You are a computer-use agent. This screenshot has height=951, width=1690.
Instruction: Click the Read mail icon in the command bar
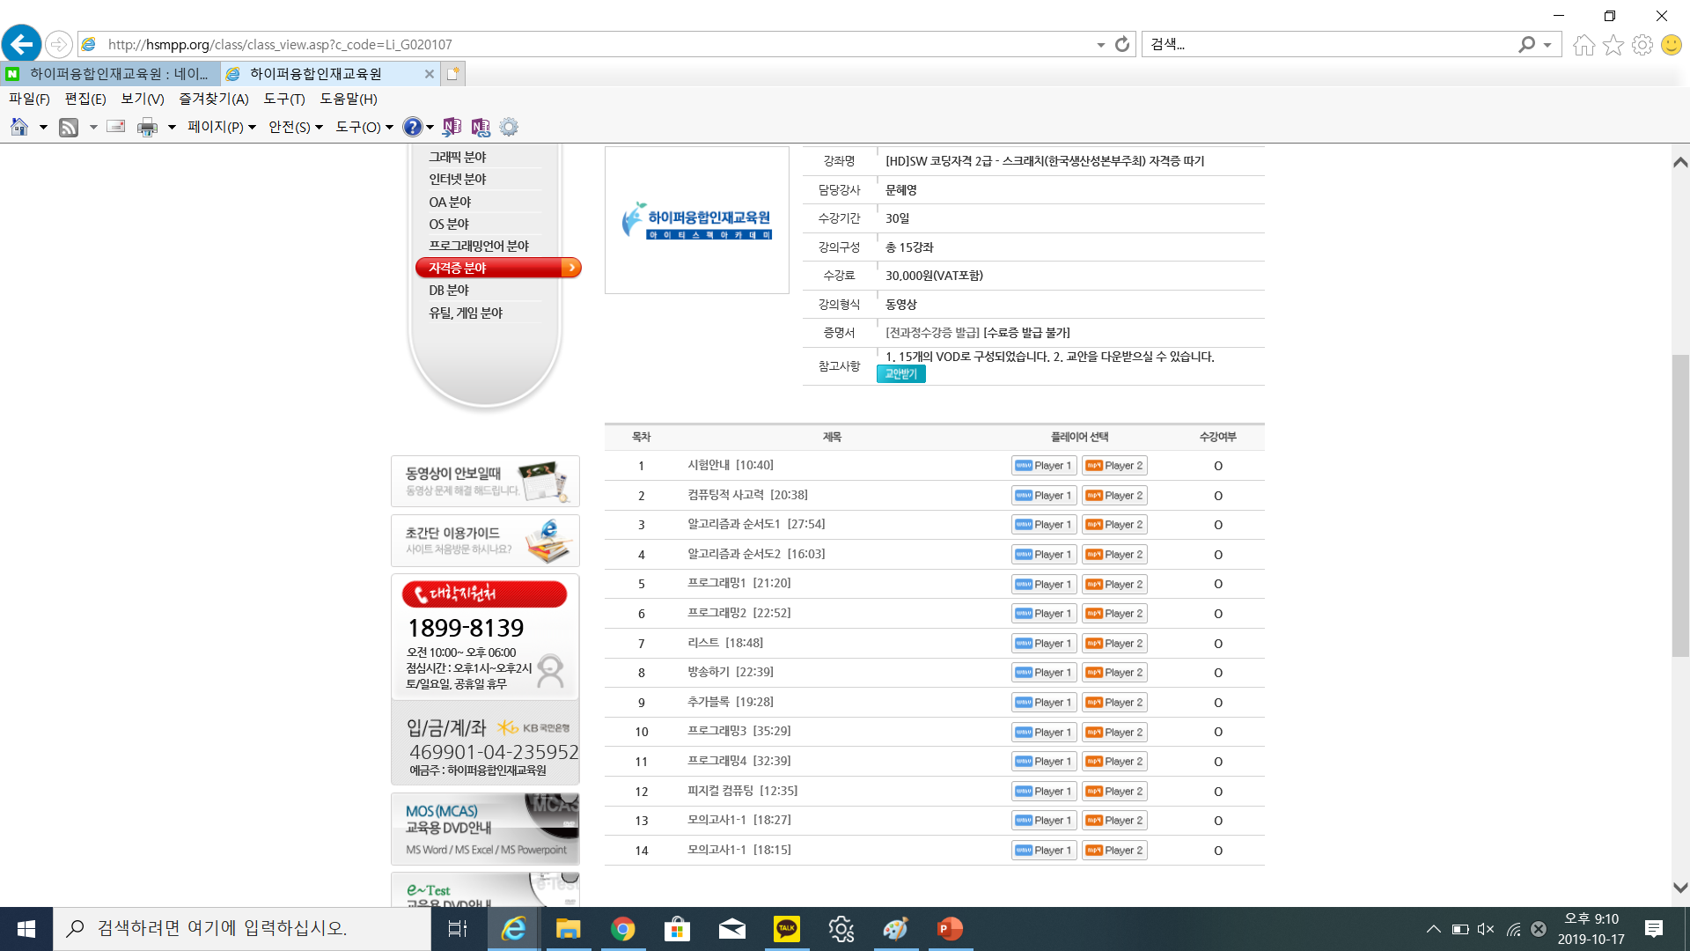115,127
